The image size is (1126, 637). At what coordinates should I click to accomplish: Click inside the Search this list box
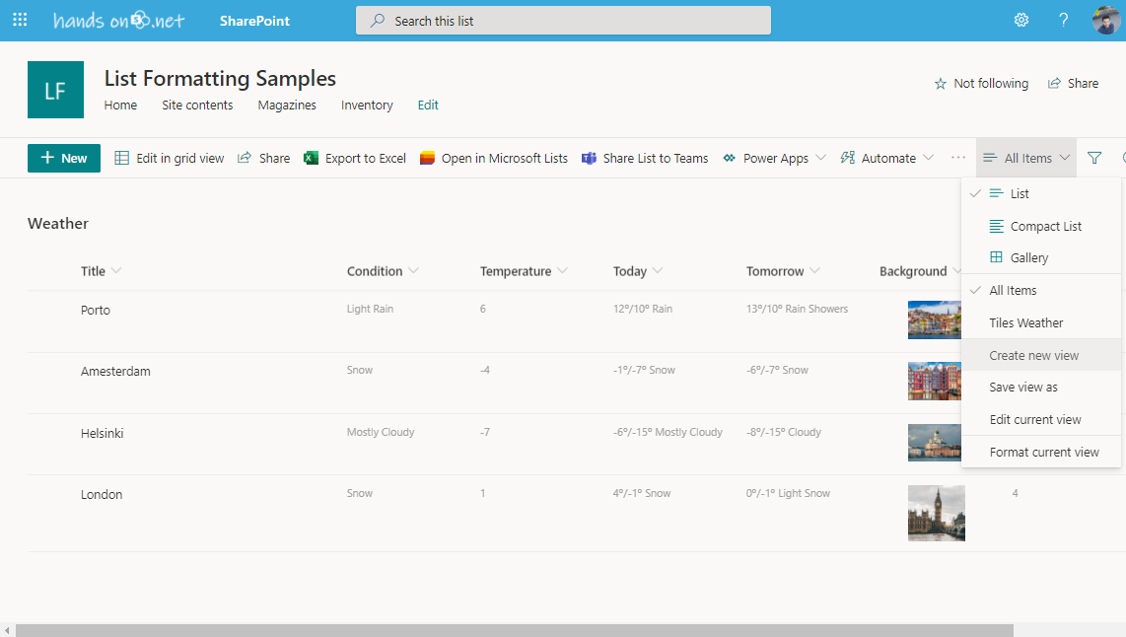(562, 19)
